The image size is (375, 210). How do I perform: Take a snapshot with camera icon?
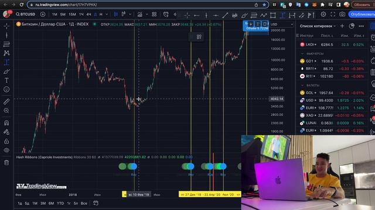pos(342,15)
